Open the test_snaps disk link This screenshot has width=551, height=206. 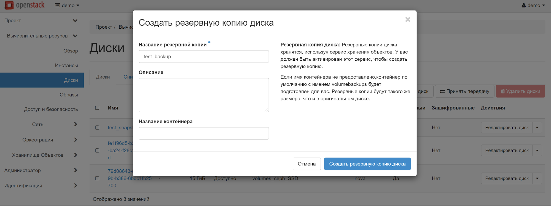pyautogui.click(x=120, y=128)
